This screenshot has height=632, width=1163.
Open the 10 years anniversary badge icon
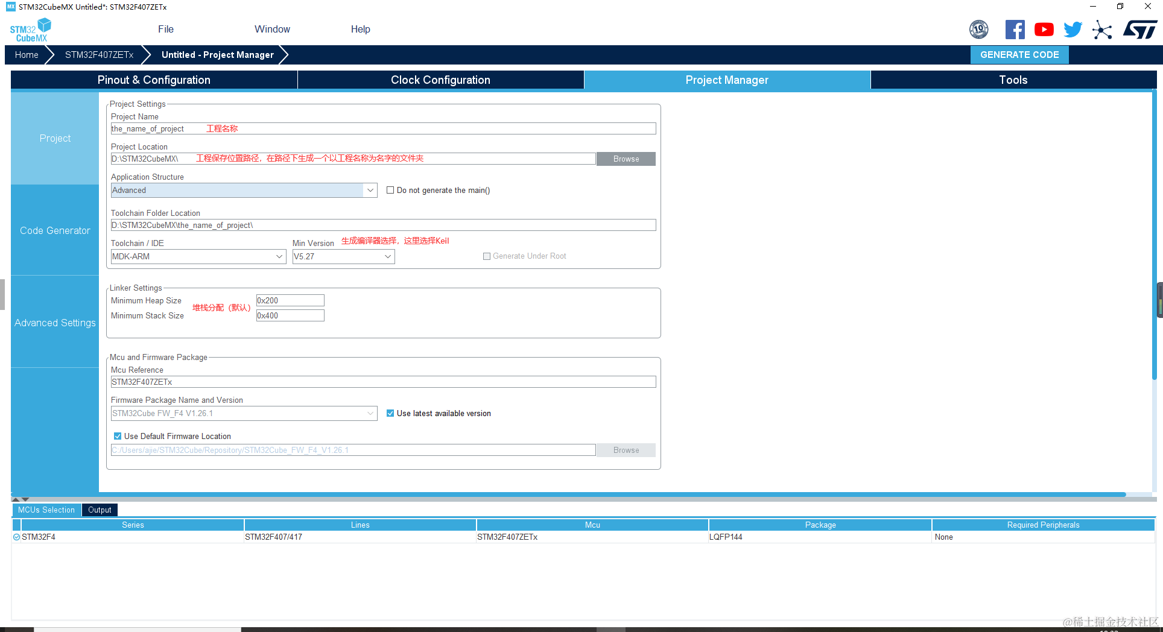978,29
